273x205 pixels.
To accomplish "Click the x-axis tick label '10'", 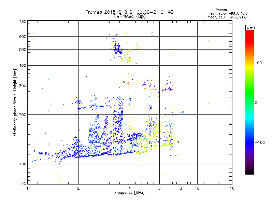I will click(197, 188).
